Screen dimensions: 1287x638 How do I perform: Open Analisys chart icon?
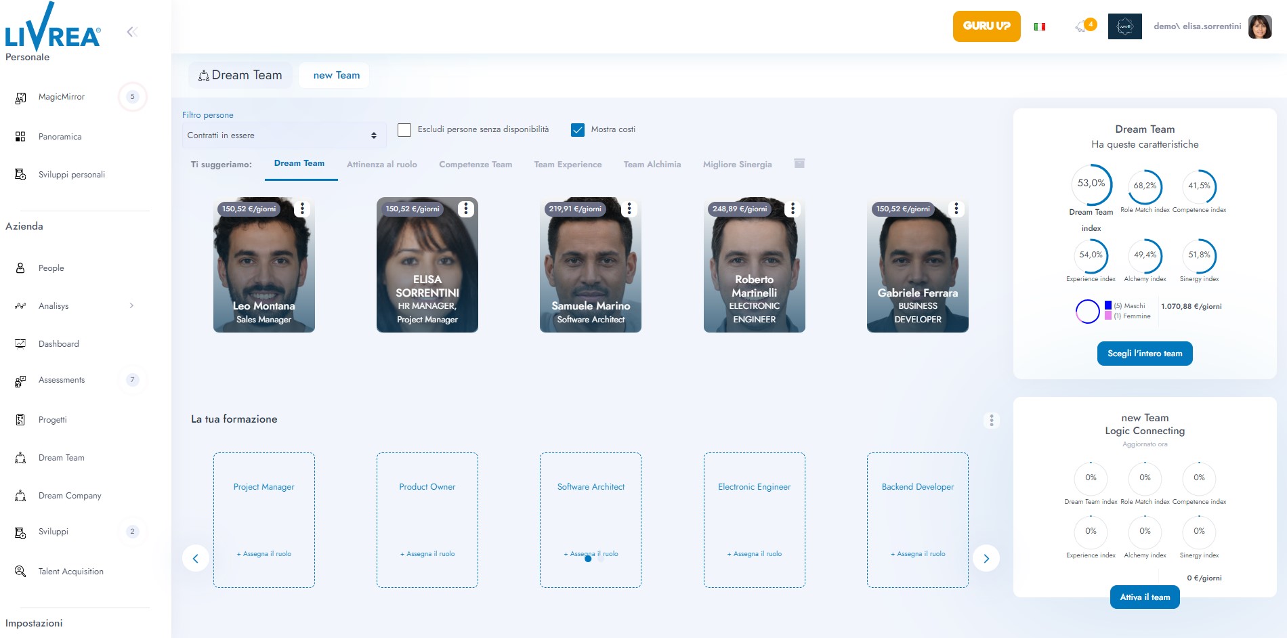(x=20, y=306)
